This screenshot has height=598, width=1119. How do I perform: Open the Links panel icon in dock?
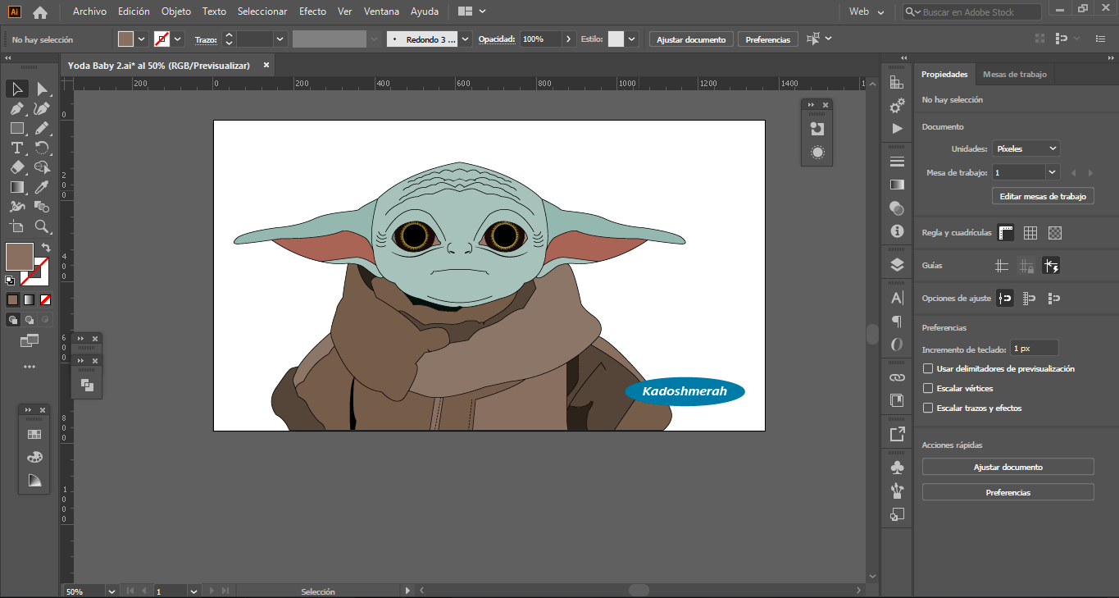point(897,377)
